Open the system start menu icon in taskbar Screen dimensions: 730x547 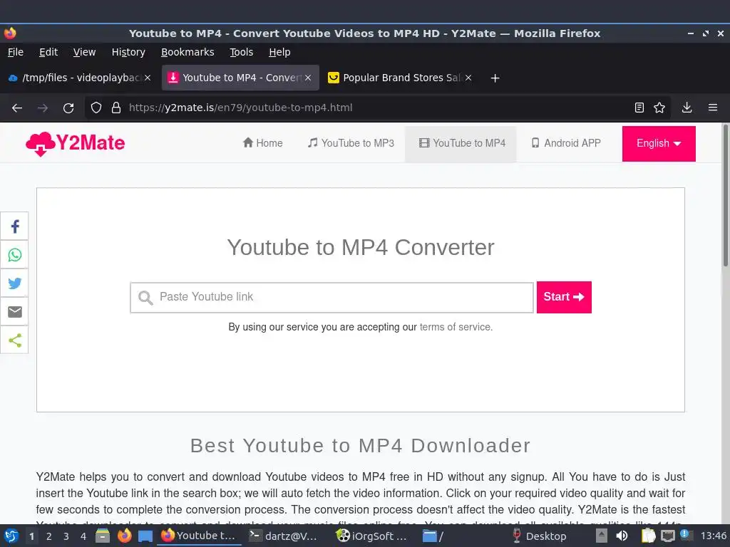pos(11,536)
